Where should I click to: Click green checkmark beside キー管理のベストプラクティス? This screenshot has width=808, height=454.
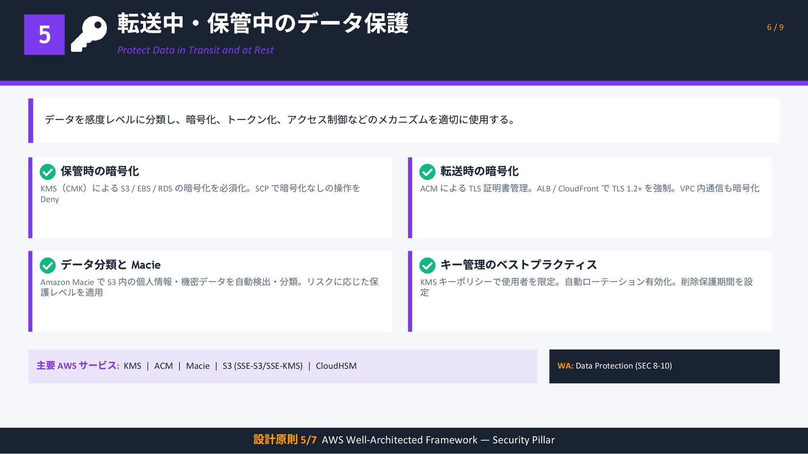coord(427,265)
